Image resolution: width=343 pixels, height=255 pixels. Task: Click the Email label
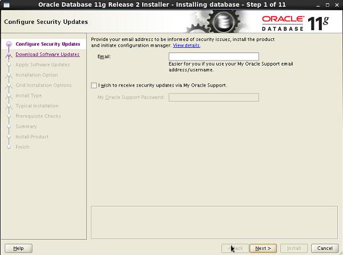104,56
